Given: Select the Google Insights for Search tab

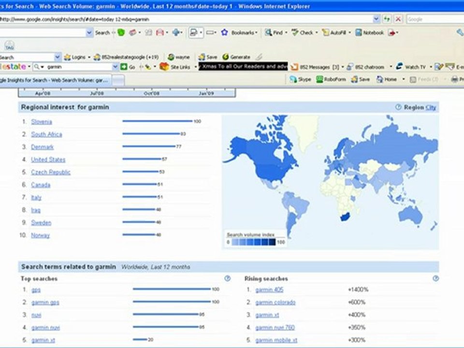Looking at the screenshot, I should [x=55, y=80].
